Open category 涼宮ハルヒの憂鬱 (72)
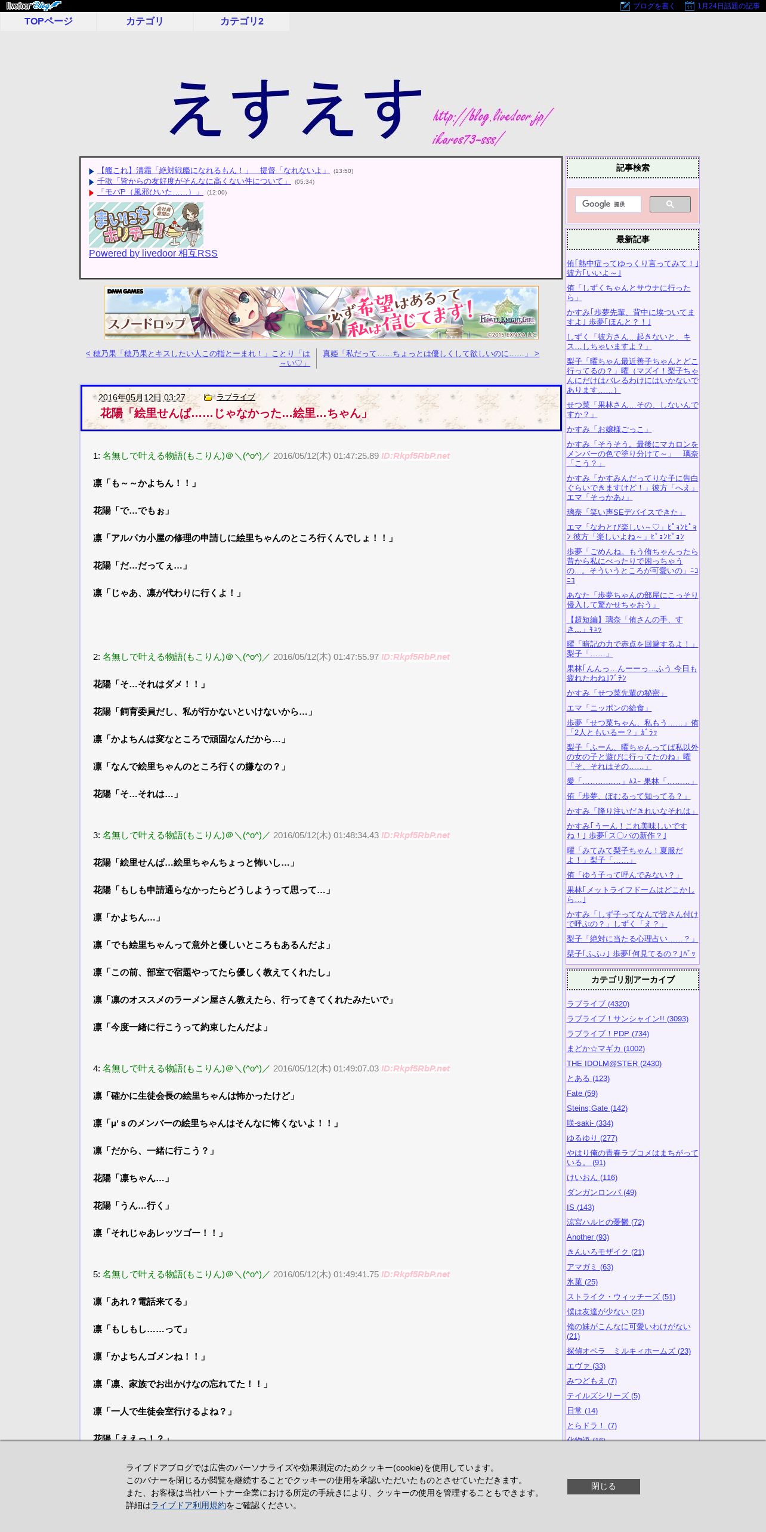The image size is (766, 1532). (x=606, y=1222)
